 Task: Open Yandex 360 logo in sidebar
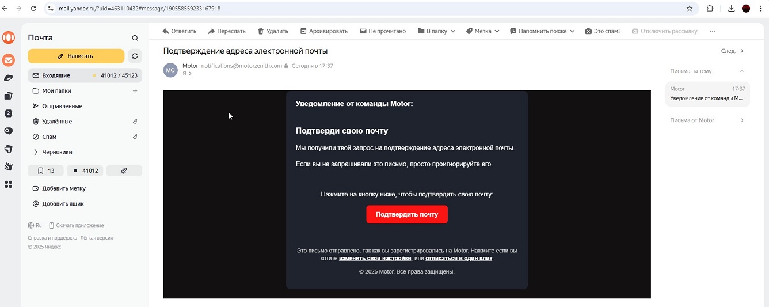coord(9,37)
